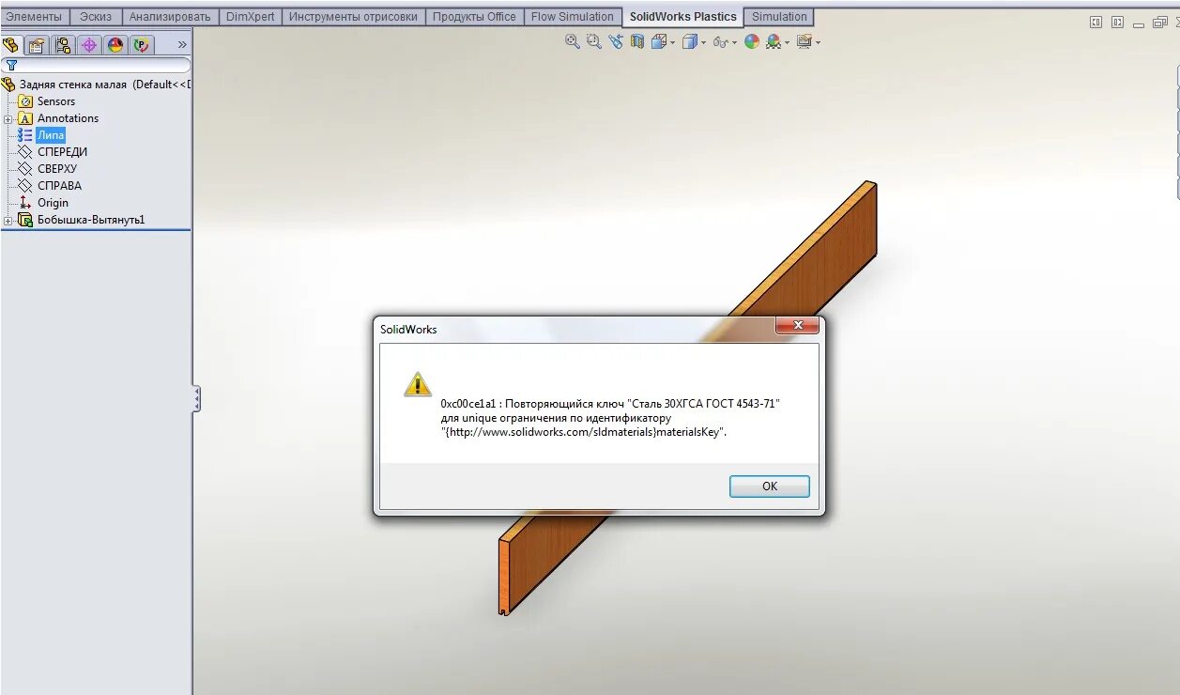Click OK in the SolidWorks error dialog
1180x695 pixels.
tap(769, 486)
